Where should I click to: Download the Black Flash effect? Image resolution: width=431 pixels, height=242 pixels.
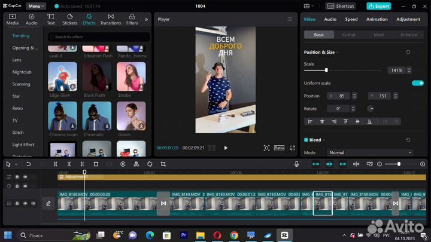[x=107, y=87]
